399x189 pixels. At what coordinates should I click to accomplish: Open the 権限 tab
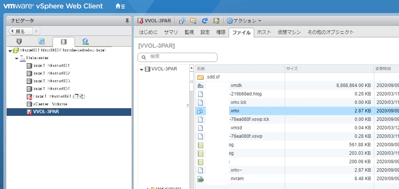tap(221, 32)
